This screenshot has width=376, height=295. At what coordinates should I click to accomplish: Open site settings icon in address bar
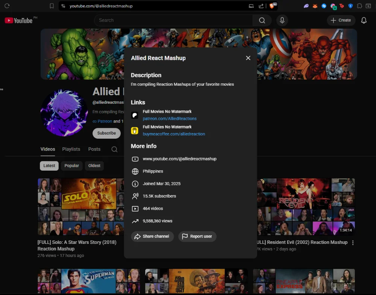(x=63, y=6)
